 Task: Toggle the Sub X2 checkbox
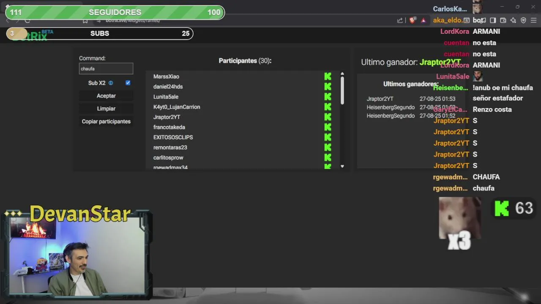point(128,83)
